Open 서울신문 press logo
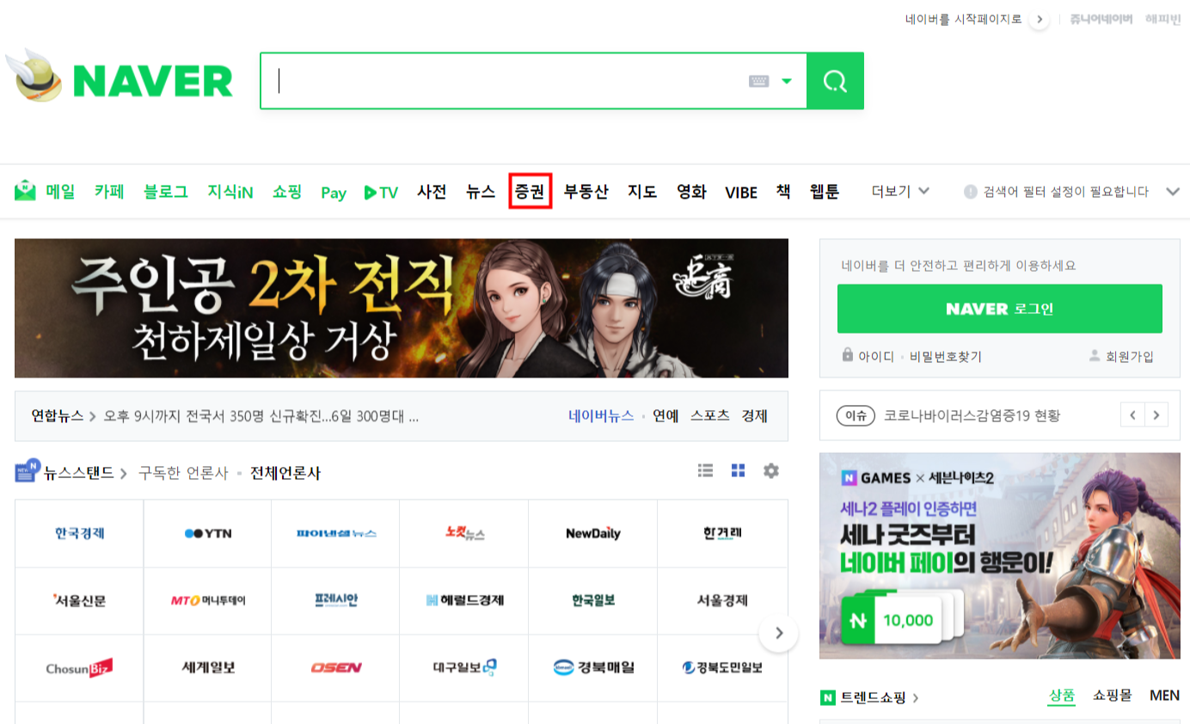 [79, 600]
